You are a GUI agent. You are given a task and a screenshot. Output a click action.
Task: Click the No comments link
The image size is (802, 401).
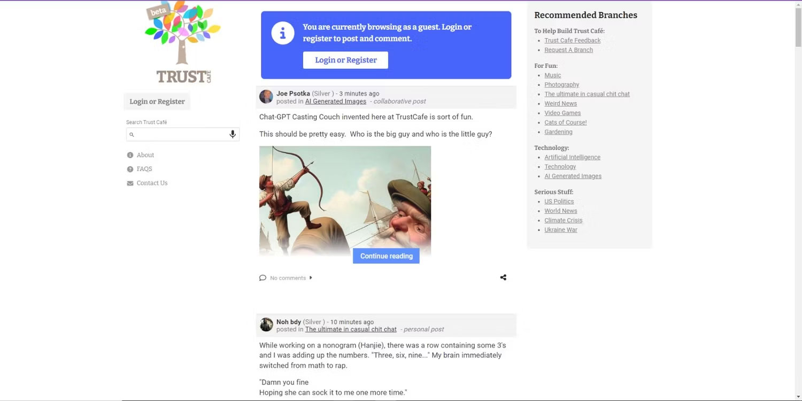(288, 278)
